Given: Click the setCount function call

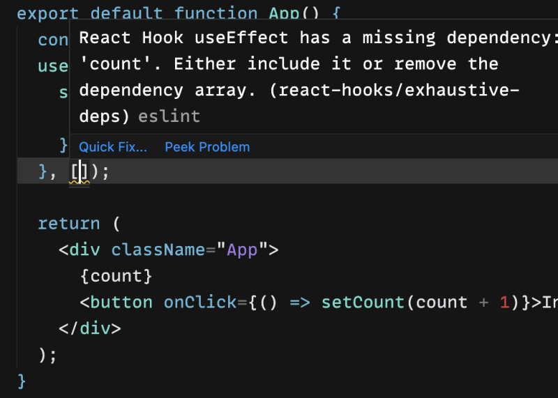Looking at the screenshot, I should coord(363,303).
